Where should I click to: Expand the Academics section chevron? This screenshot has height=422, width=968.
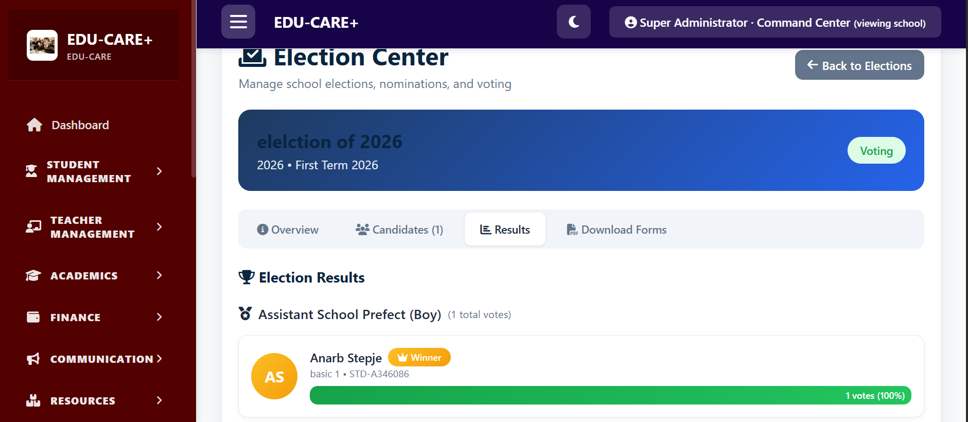pyautogui.click(x=159, y=276)
